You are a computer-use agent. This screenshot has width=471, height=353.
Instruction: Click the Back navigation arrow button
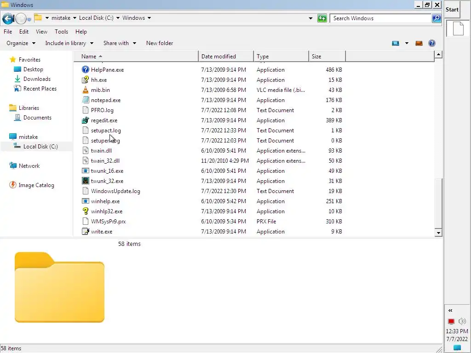(x=8, y=18)
